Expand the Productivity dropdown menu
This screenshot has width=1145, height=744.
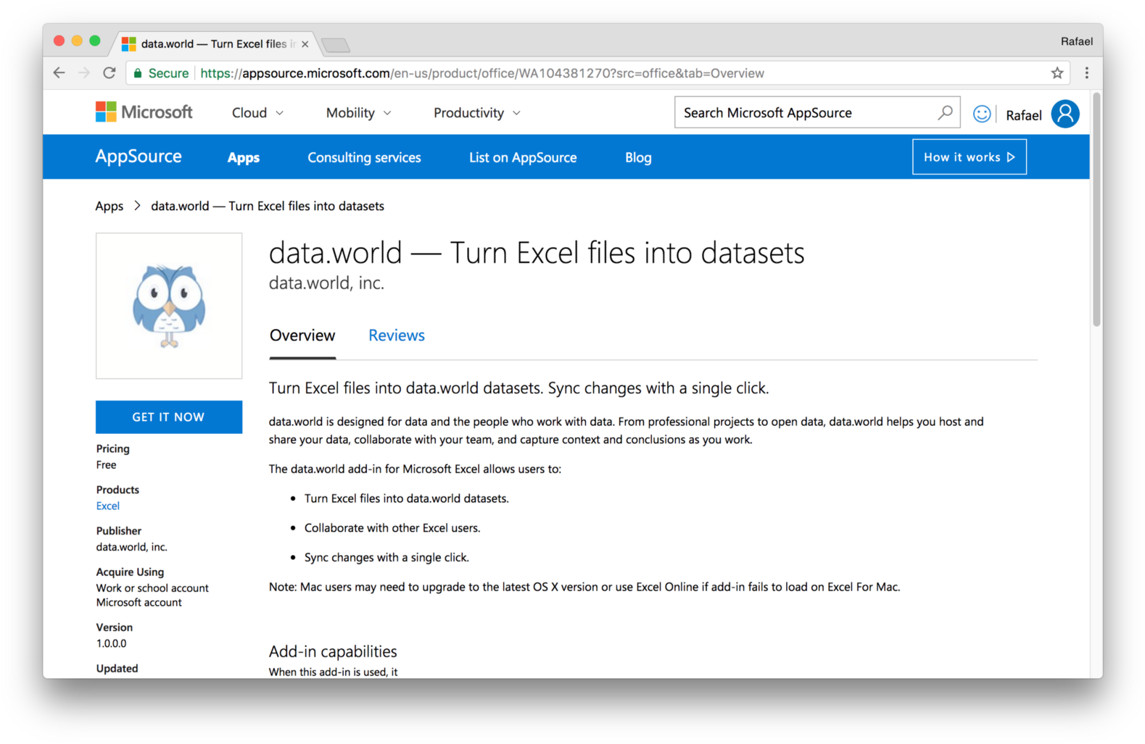[x=477, y=113]
